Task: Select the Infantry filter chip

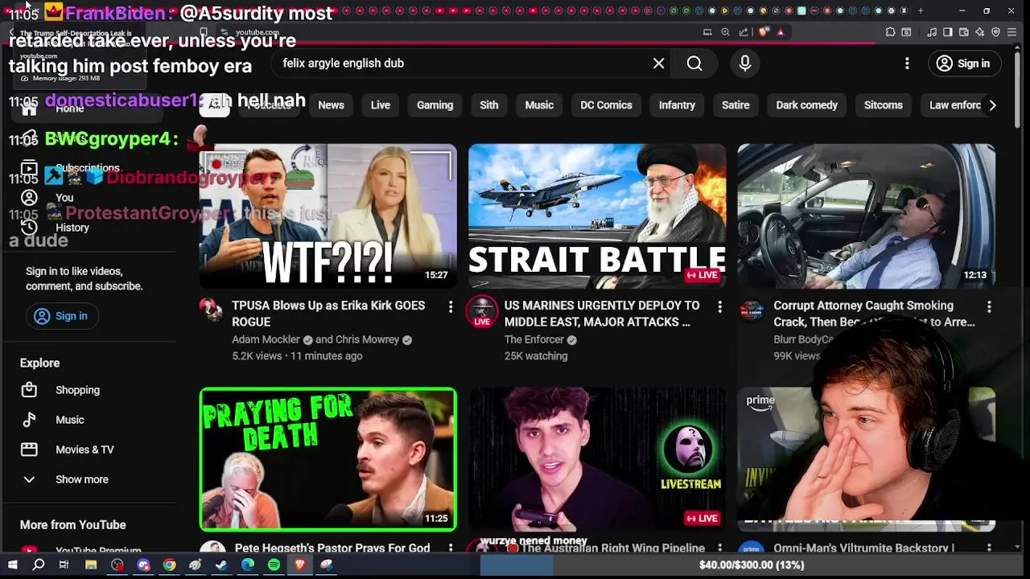Action: pos(677,105)
